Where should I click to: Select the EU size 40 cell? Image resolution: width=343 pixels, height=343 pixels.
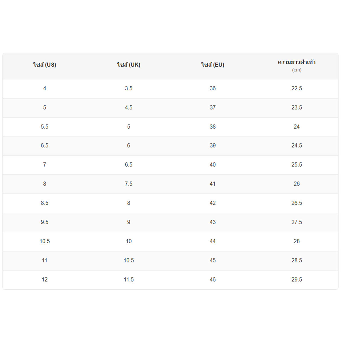pyautogui.click(x=213, y=165)
